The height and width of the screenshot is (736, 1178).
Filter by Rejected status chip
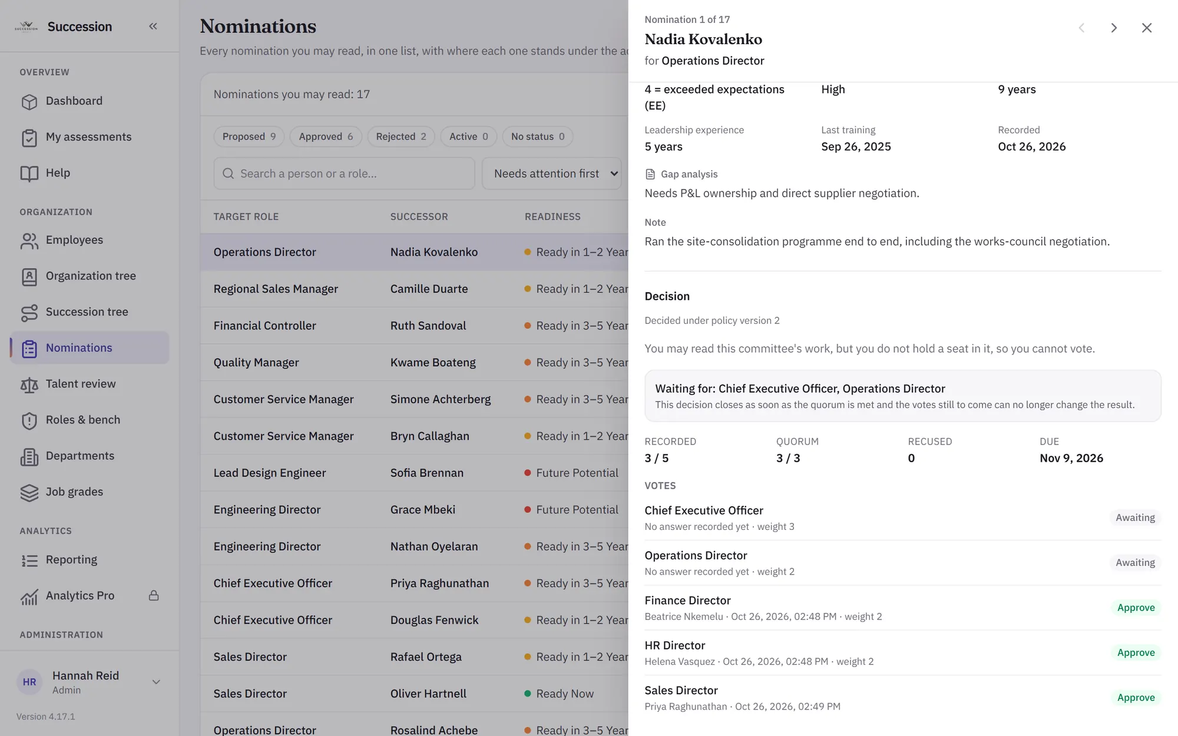pyautogui.click(x=401, y=137)
